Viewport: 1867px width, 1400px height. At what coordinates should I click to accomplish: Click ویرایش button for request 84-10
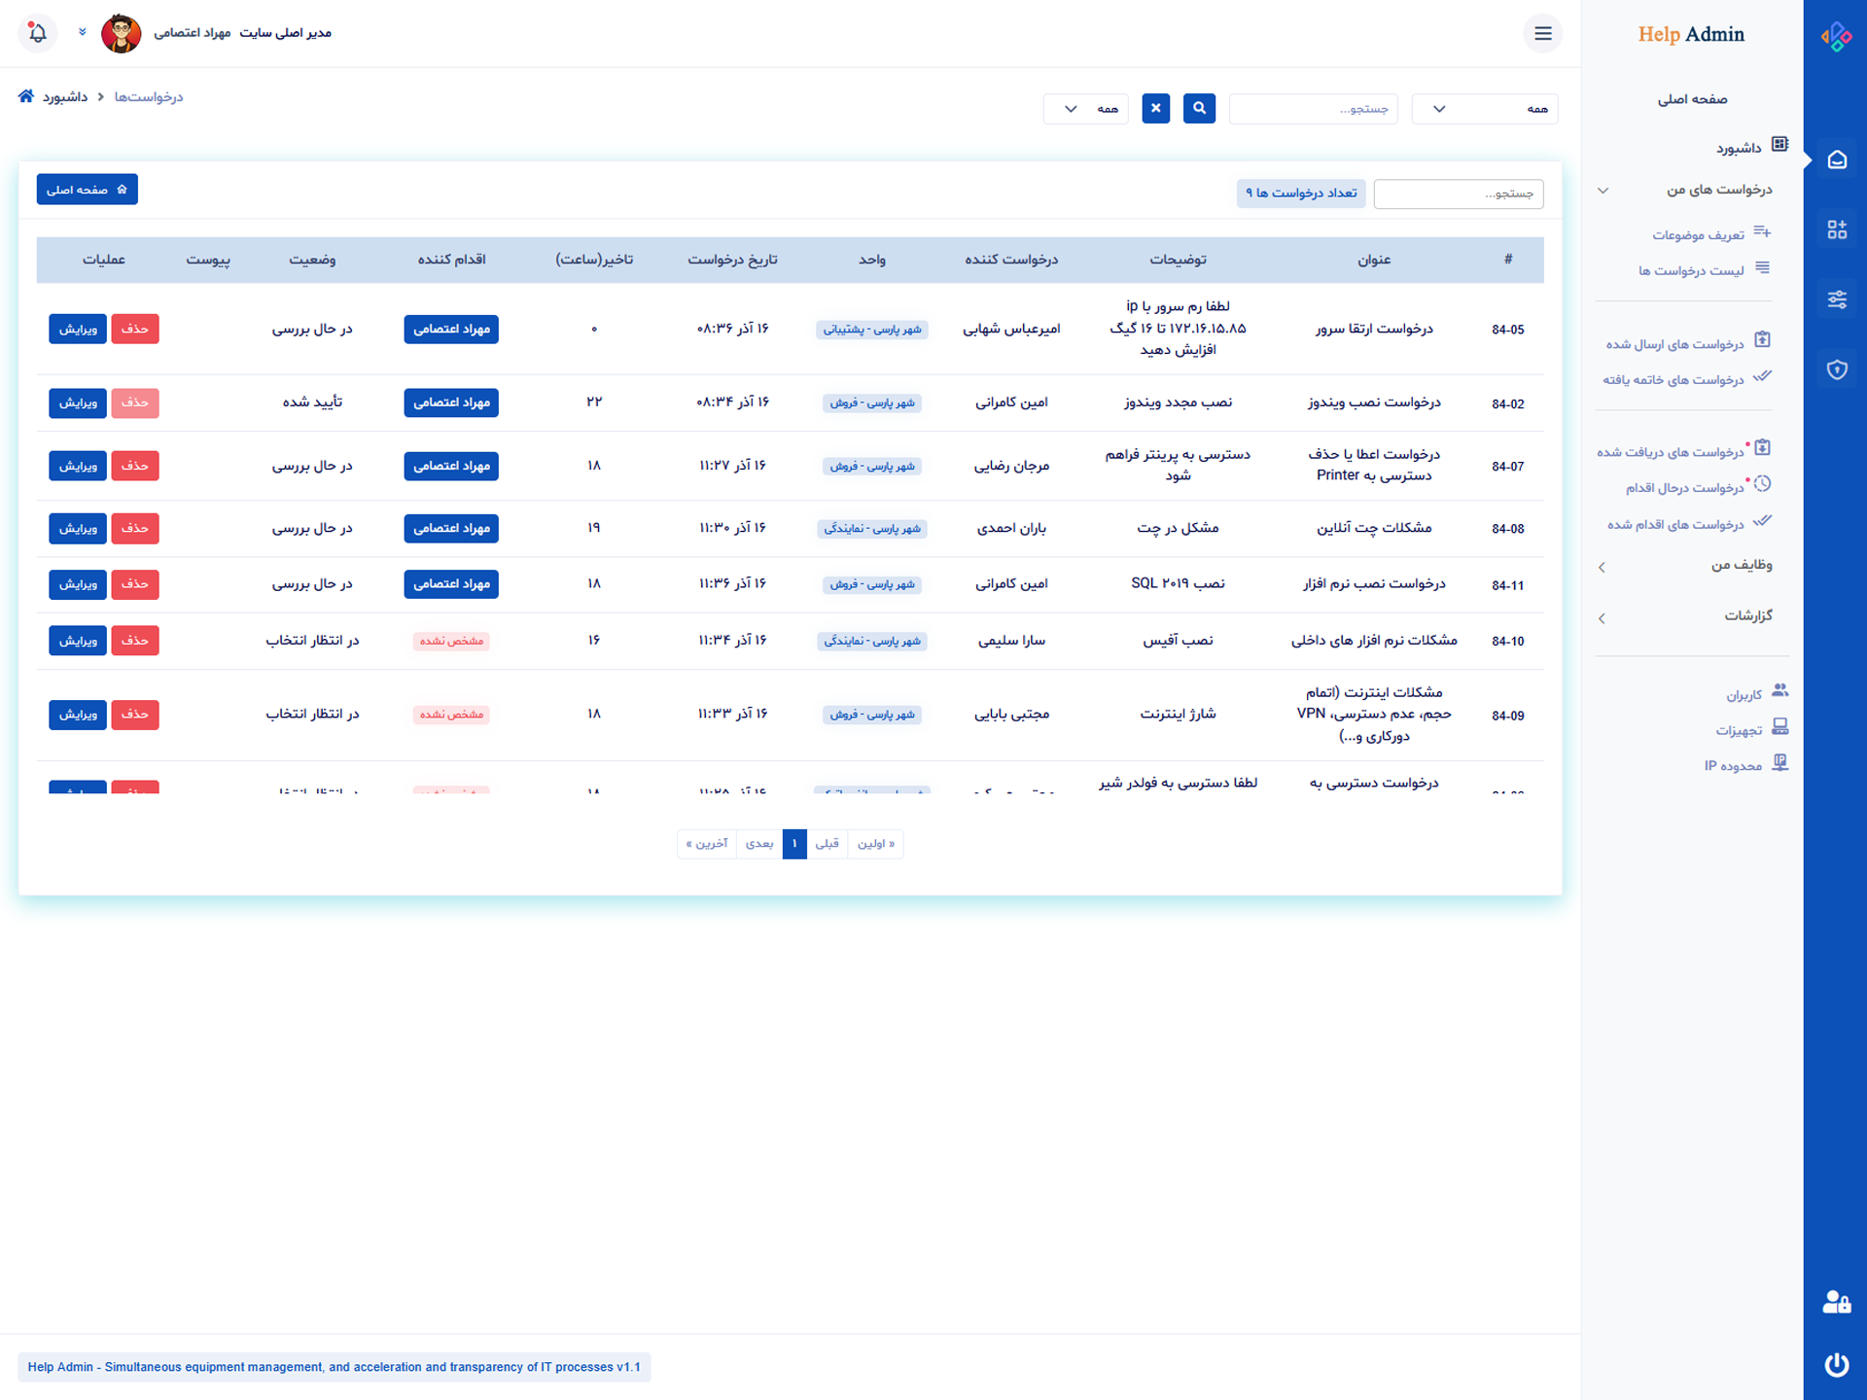coord(78,641)
